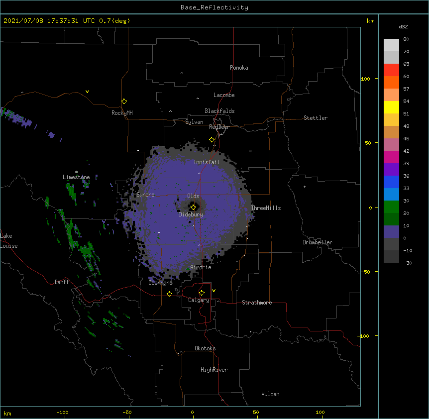Click the ThreeHills label
This screenshot has height=419, width=429.
[266, 208]
